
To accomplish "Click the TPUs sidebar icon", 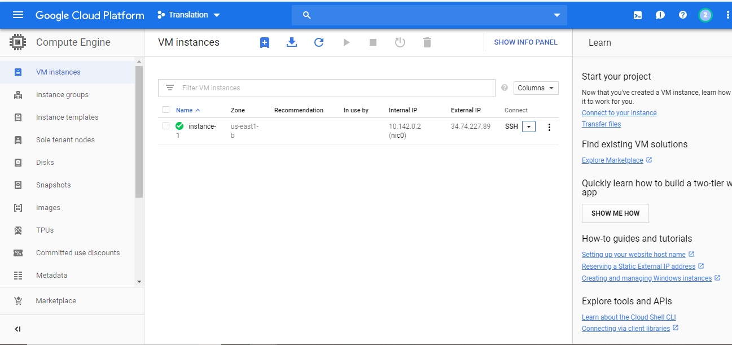I will [18, 230].
